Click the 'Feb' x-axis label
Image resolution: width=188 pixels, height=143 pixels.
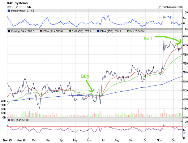pos(34,140)
